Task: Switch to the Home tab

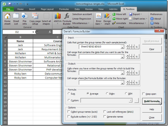Action: (x=20, y=9)
